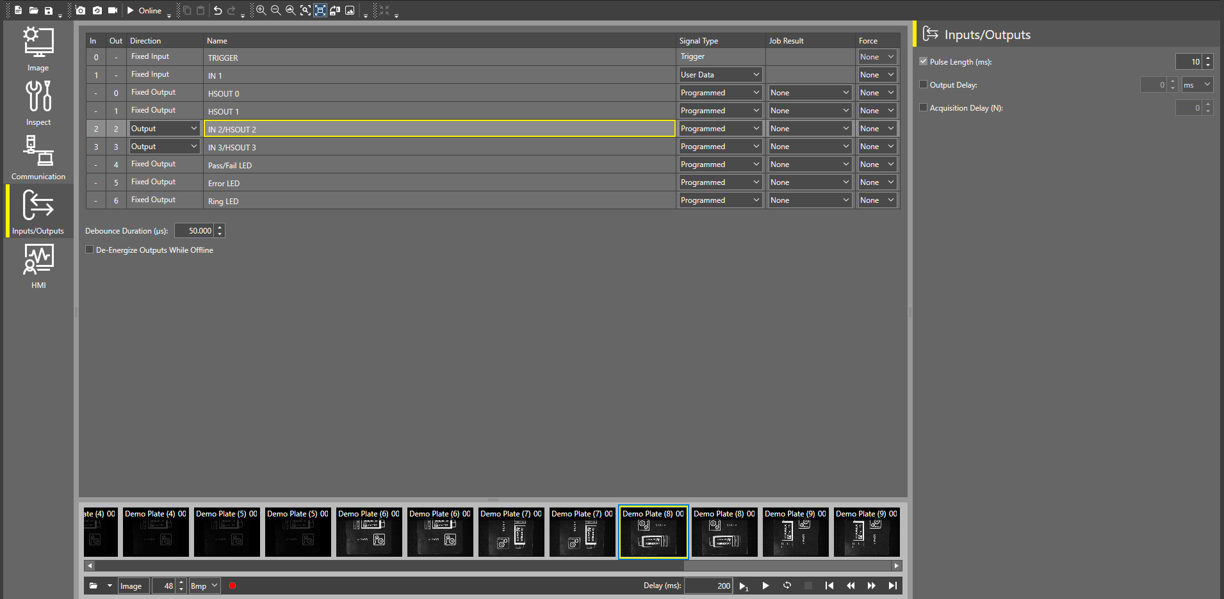
Task: Open a job file
Action: pos(33,10)
